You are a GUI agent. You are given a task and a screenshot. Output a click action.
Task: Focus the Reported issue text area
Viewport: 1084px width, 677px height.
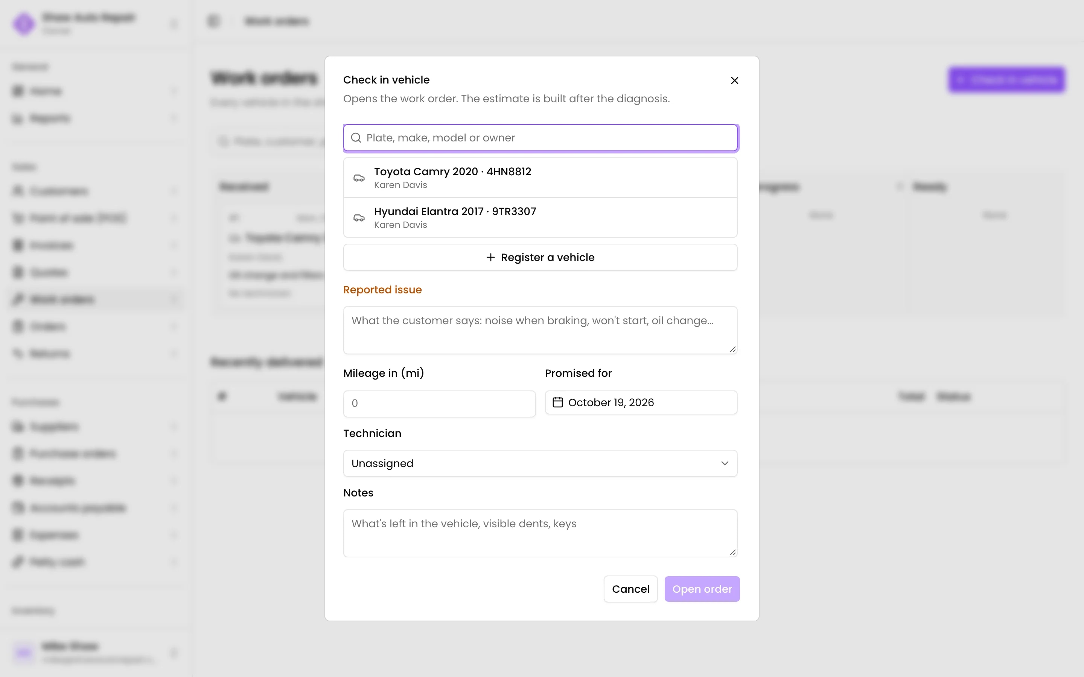pyautogui.click(x=540, y=330)
